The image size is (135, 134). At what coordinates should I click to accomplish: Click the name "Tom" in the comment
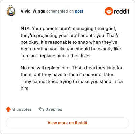tap(25, 55)
